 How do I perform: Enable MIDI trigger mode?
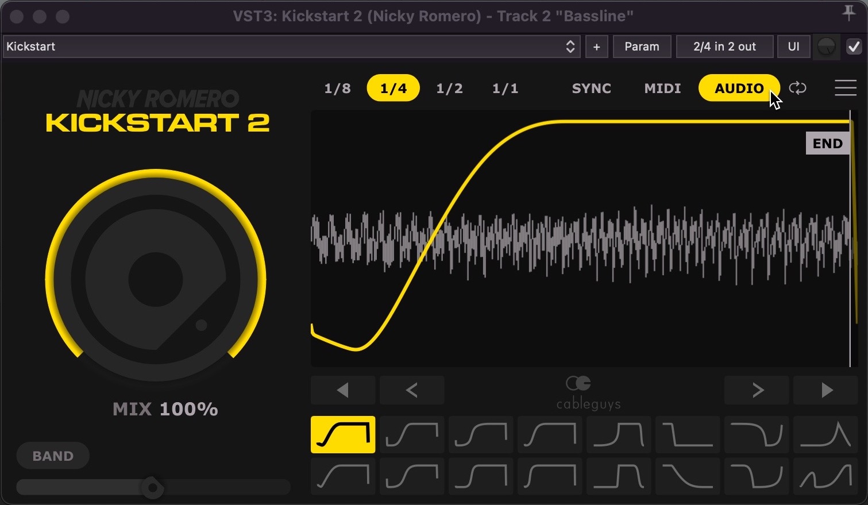[662, 88]
